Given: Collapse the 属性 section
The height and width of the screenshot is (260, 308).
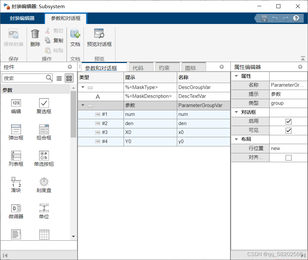Looking at the screenshot, I should pyautogui.click(x=236, y=76).
